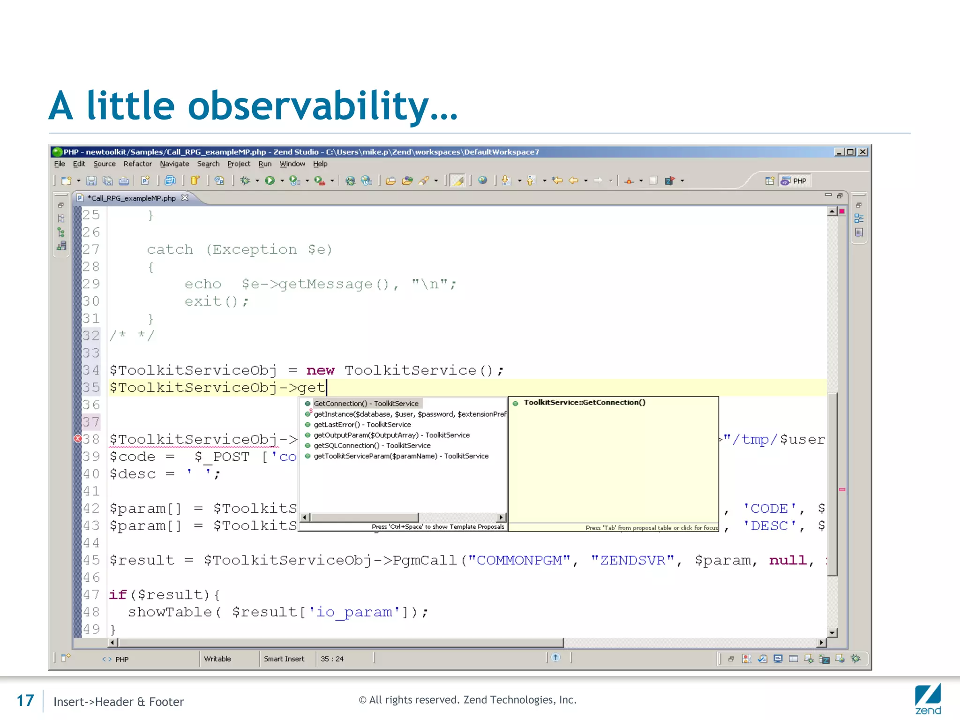Open the Navigate menu

point(174,164)
